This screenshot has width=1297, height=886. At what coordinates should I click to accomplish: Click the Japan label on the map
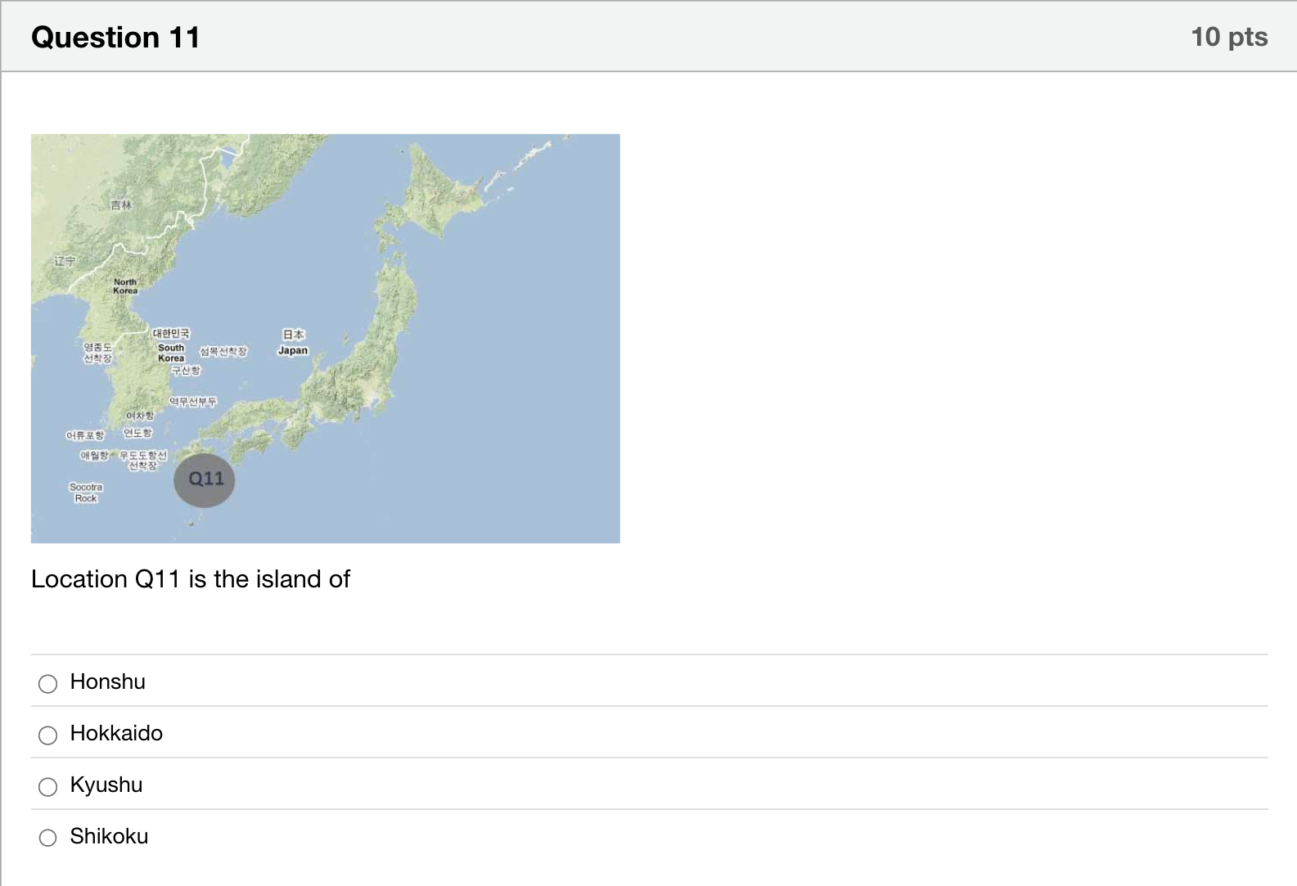pyautogui.click(x=293, y=350)
